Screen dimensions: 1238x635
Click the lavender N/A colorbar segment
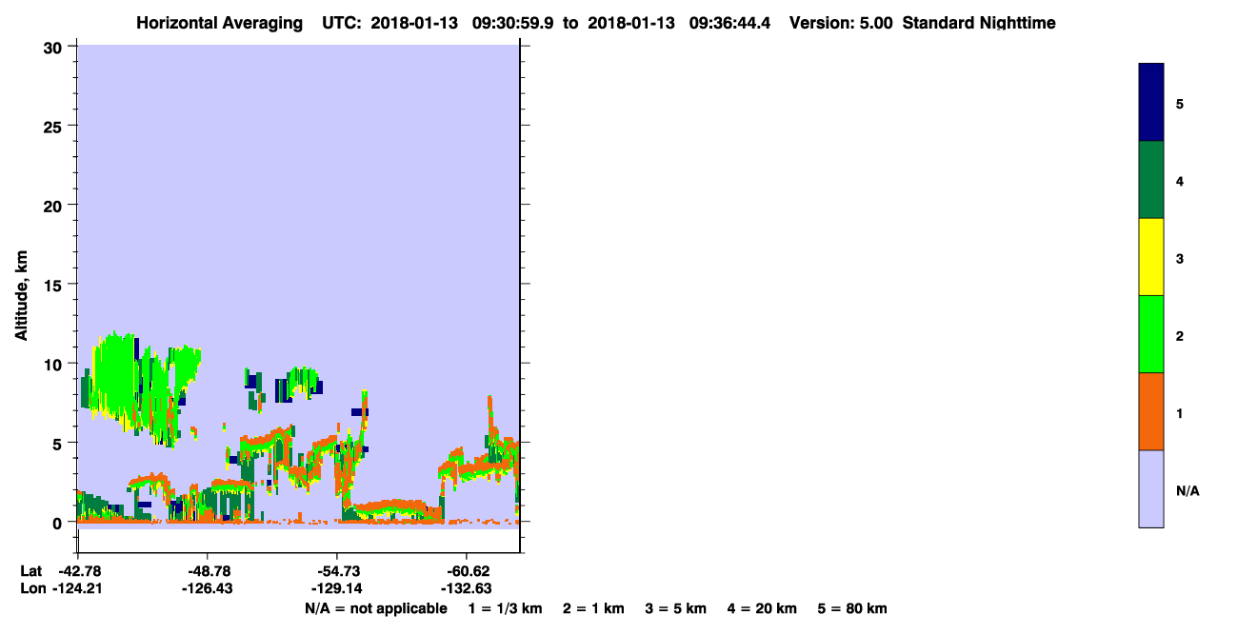pos(1150,488)
